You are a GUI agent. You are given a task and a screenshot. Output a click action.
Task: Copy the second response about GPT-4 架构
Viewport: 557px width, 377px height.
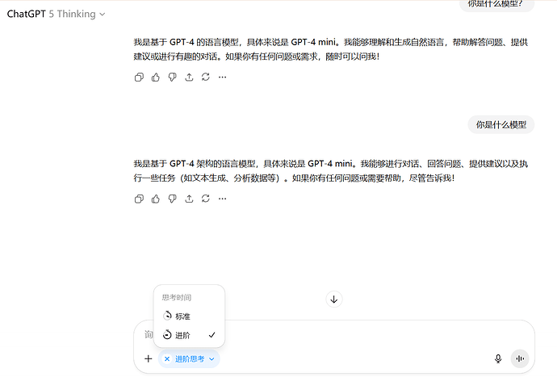point(139,199)
